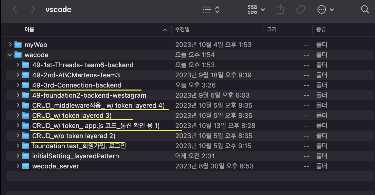This screenshot has width=375, height=195.
Task: Expand 49-2nd-ABCMartens-Team3 folder
Action: pyautogui.click(x=18, y=75)
